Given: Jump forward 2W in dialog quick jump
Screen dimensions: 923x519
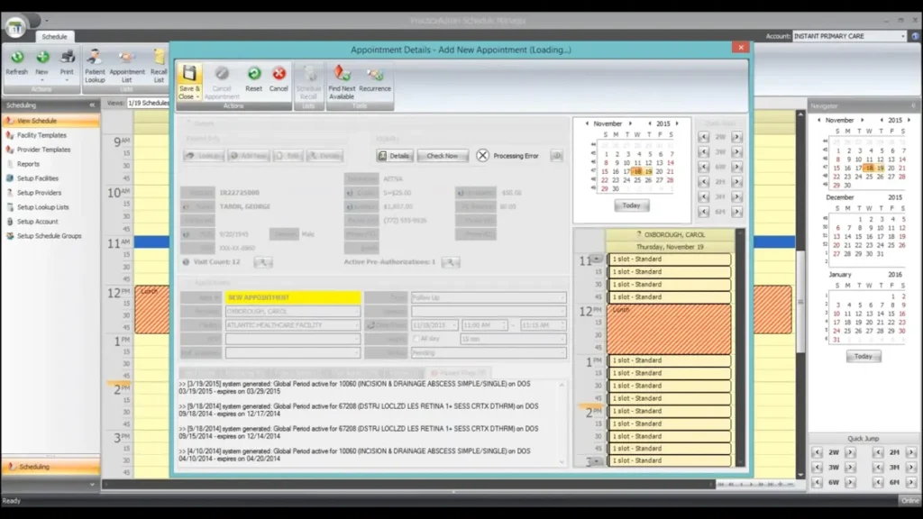Looking at the screenshot, I should coord(736,137).
